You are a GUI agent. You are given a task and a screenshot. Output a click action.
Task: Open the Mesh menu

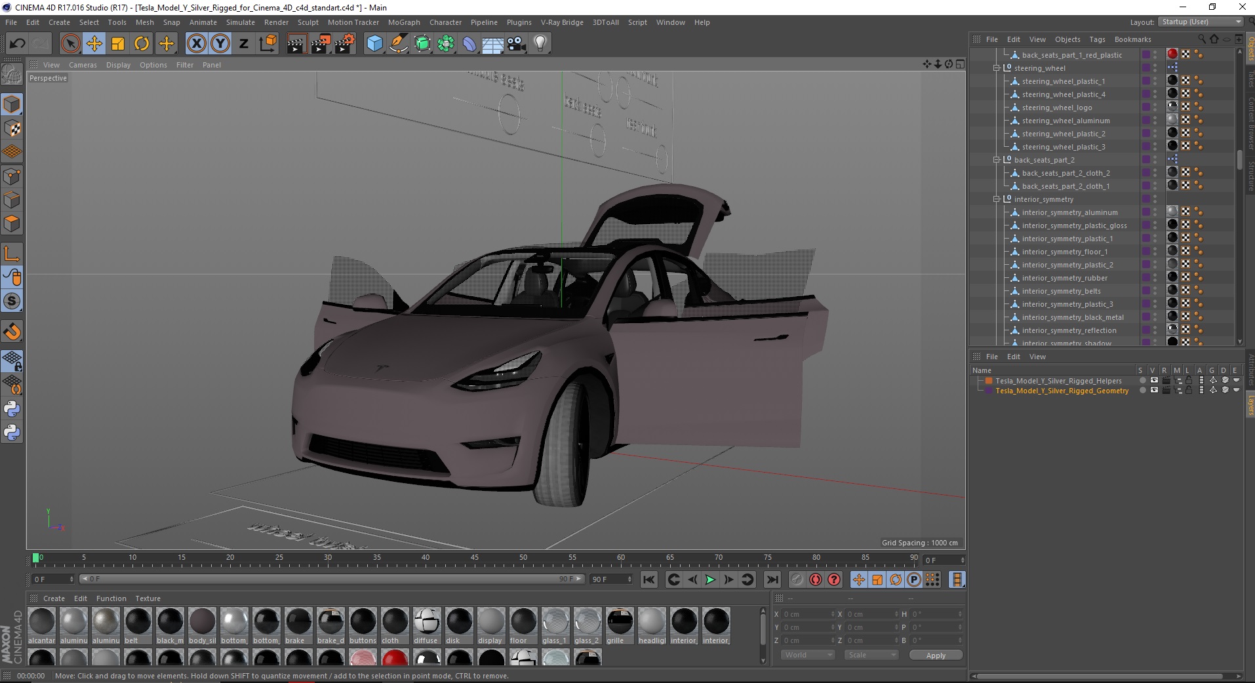click(x=144, y=22)
